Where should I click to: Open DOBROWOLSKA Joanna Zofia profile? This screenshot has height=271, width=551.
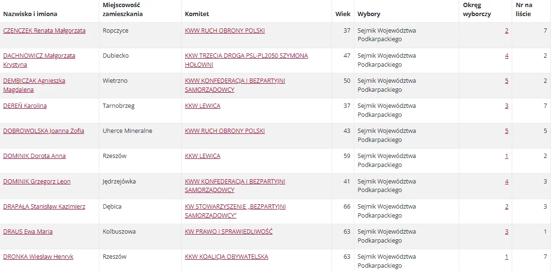44,131
